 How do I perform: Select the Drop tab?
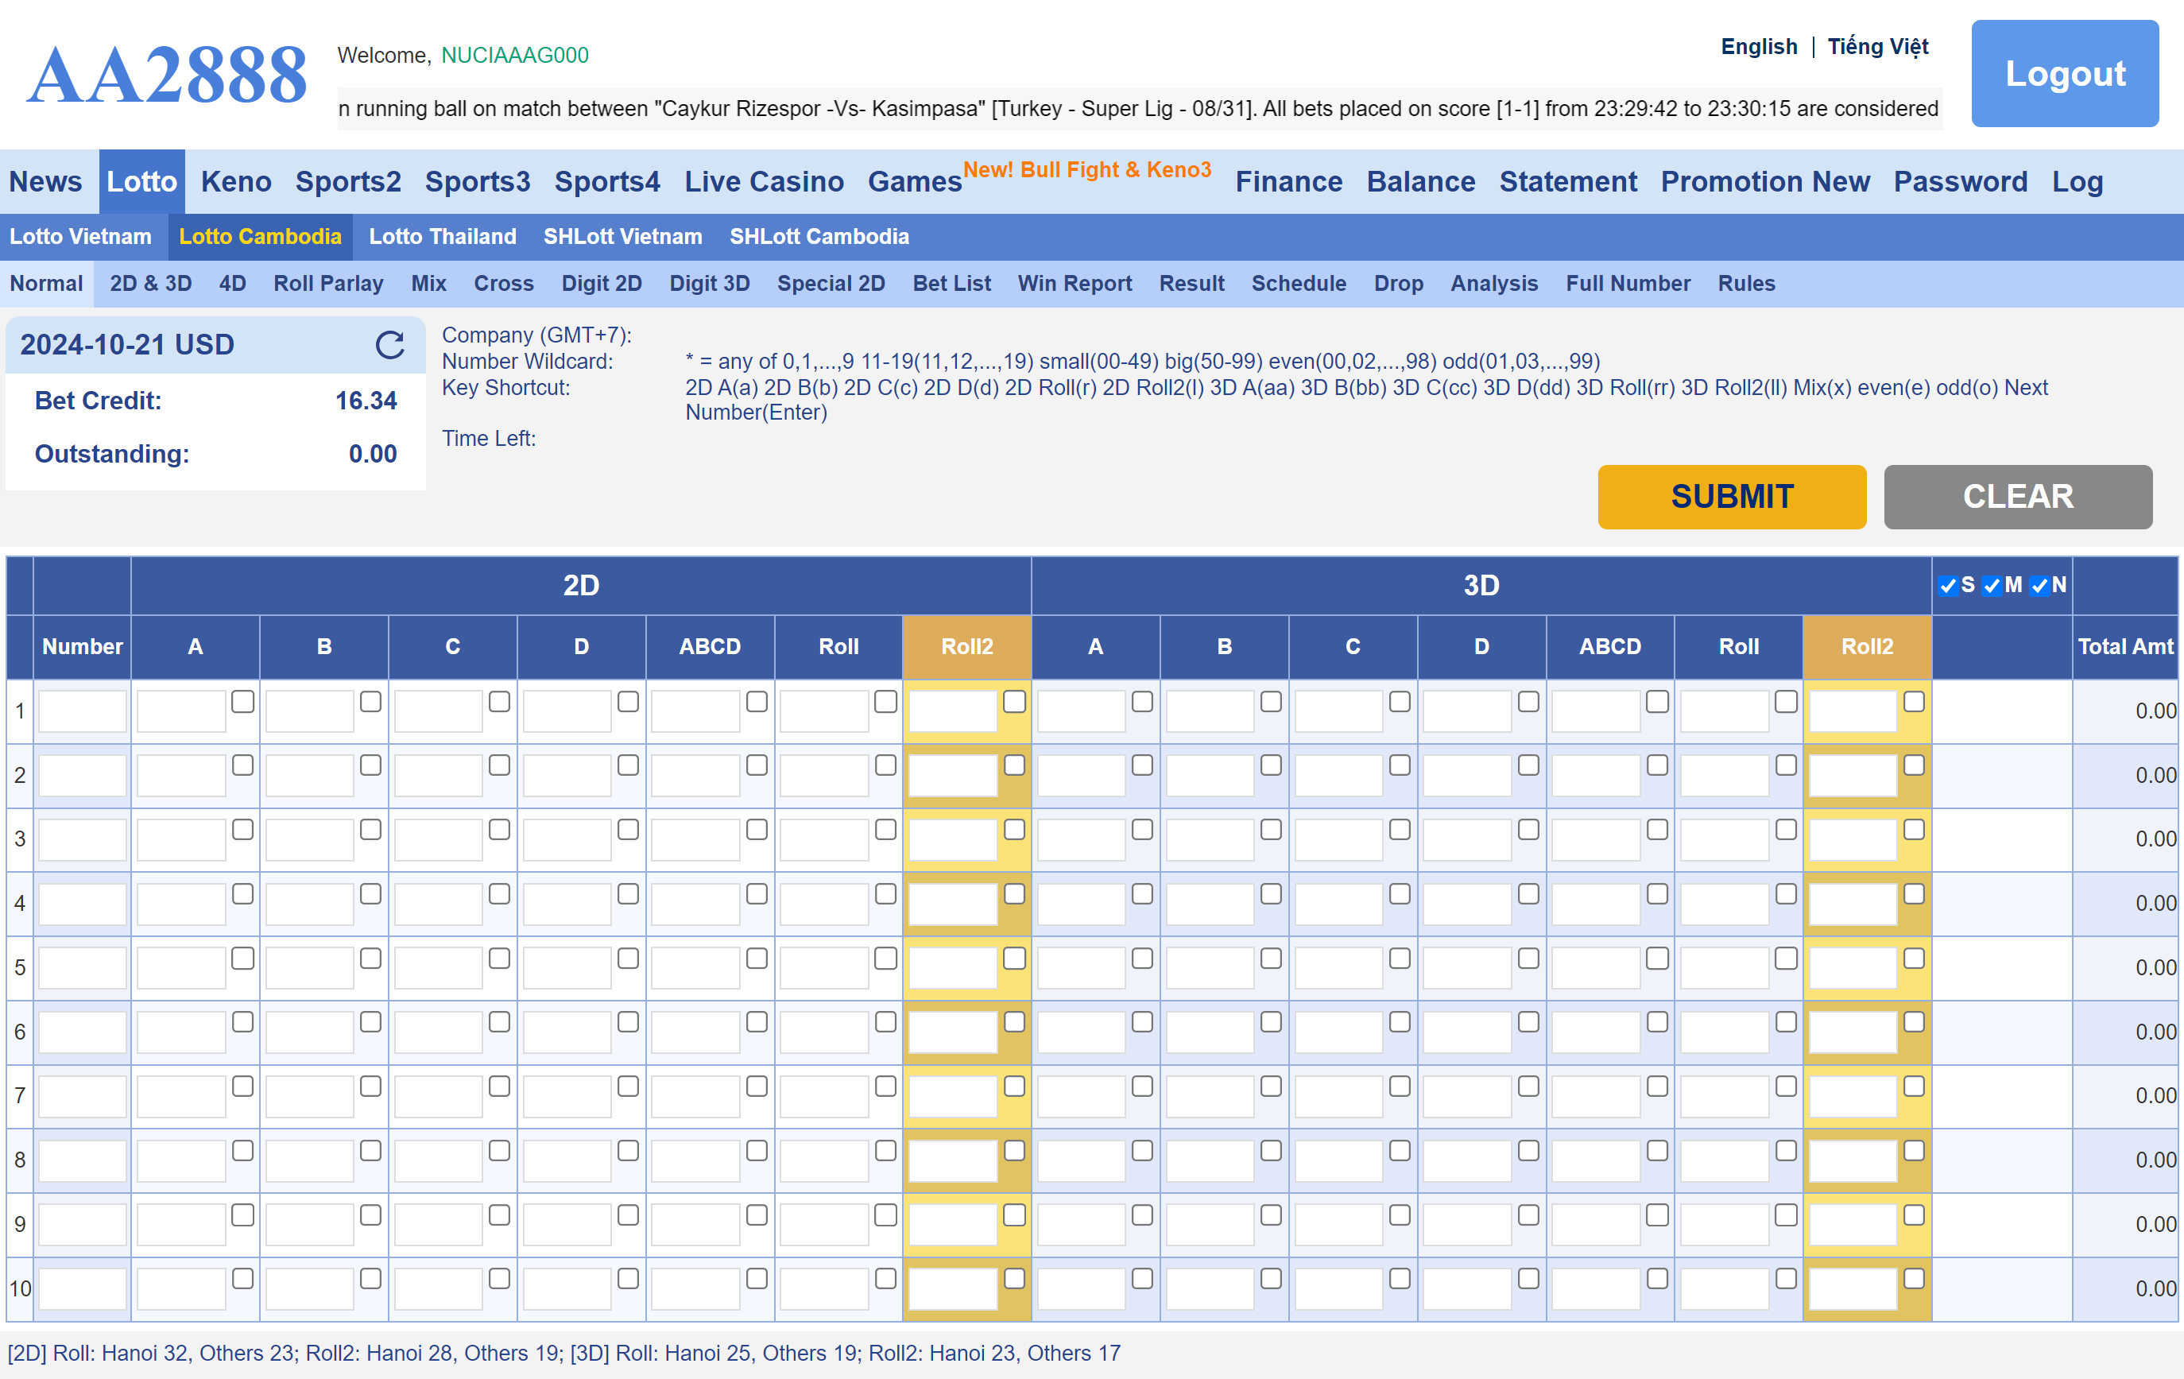pyautogui.click(x=1398, y=283)
